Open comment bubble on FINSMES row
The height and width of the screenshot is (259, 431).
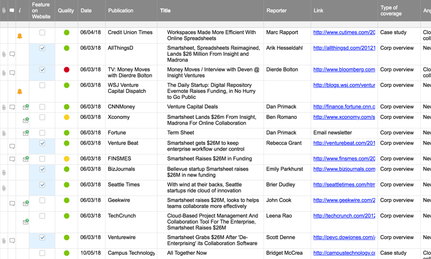12,159
